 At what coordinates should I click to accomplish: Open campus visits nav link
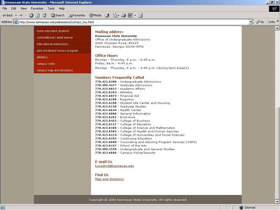click(x=62, y=64)
